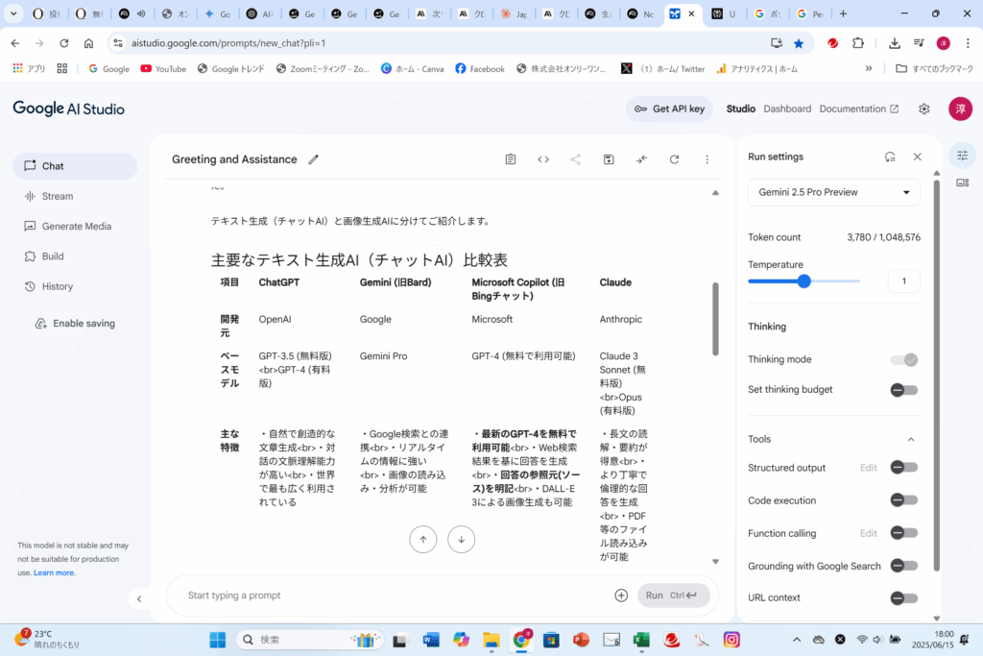The image size is (983, 656).
Task: Switch to the Studio tab
Action: 740,109
